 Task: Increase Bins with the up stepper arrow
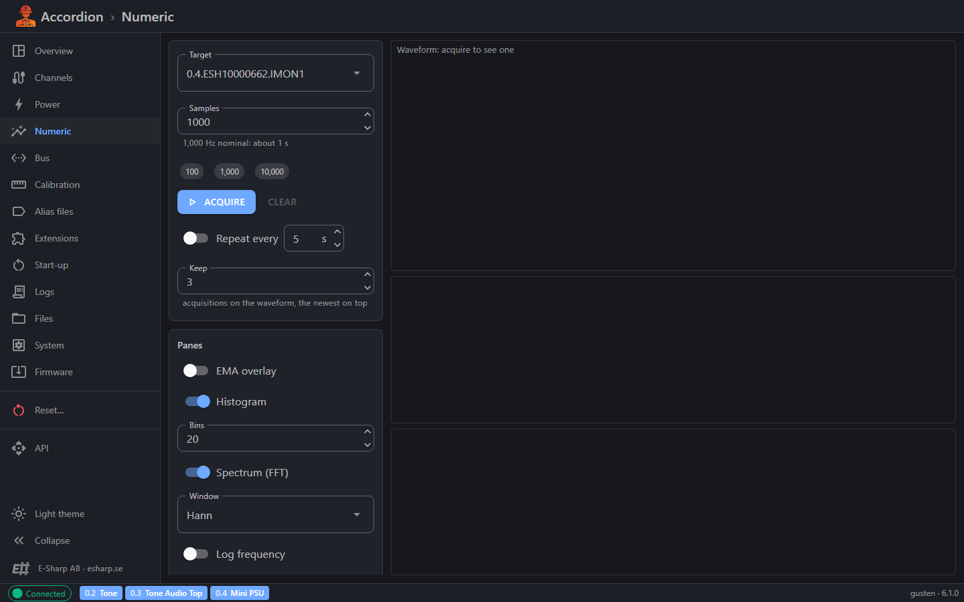point(367,432)
